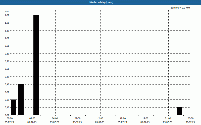
Task: Click the 'mm' unit label above the y-axis
Action: point(7,11)
